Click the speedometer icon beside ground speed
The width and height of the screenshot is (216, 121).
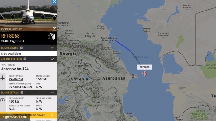click(x=3, y=100)
